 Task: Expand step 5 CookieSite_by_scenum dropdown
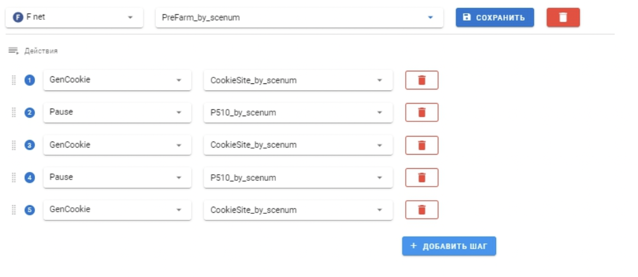click(298, 210)
